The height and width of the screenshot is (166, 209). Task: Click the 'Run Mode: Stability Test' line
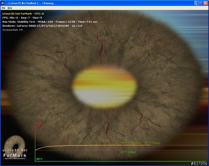(x=50, y=22)
